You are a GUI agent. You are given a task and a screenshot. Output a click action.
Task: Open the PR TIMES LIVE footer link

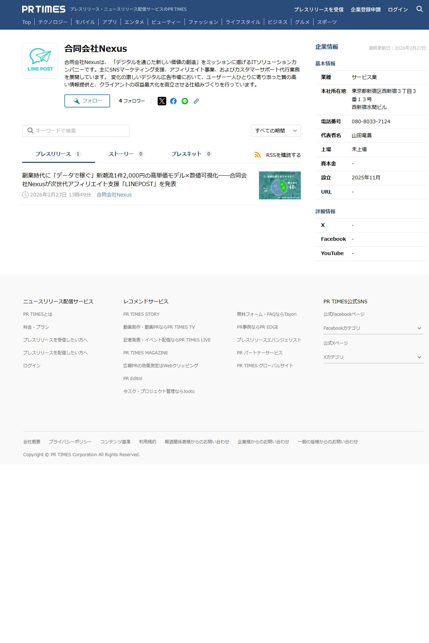(167, 340)
